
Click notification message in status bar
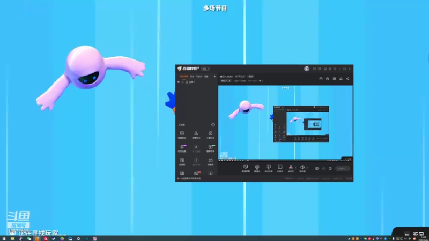click(189, 178)
